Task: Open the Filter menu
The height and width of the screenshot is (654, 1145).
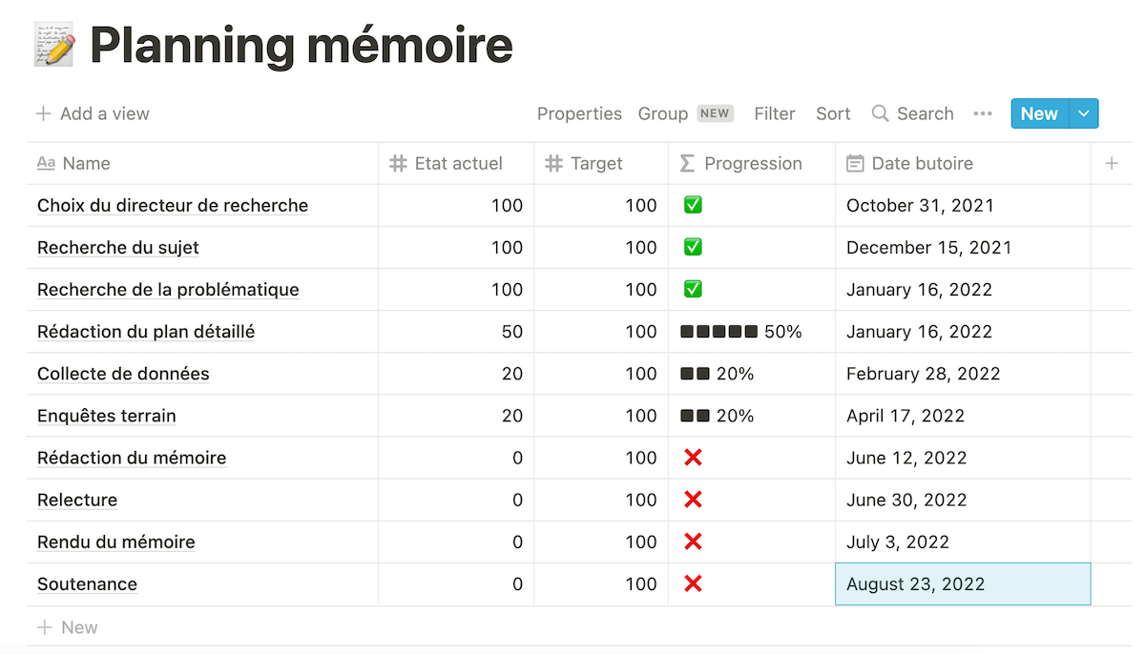Action: point(774,113)
